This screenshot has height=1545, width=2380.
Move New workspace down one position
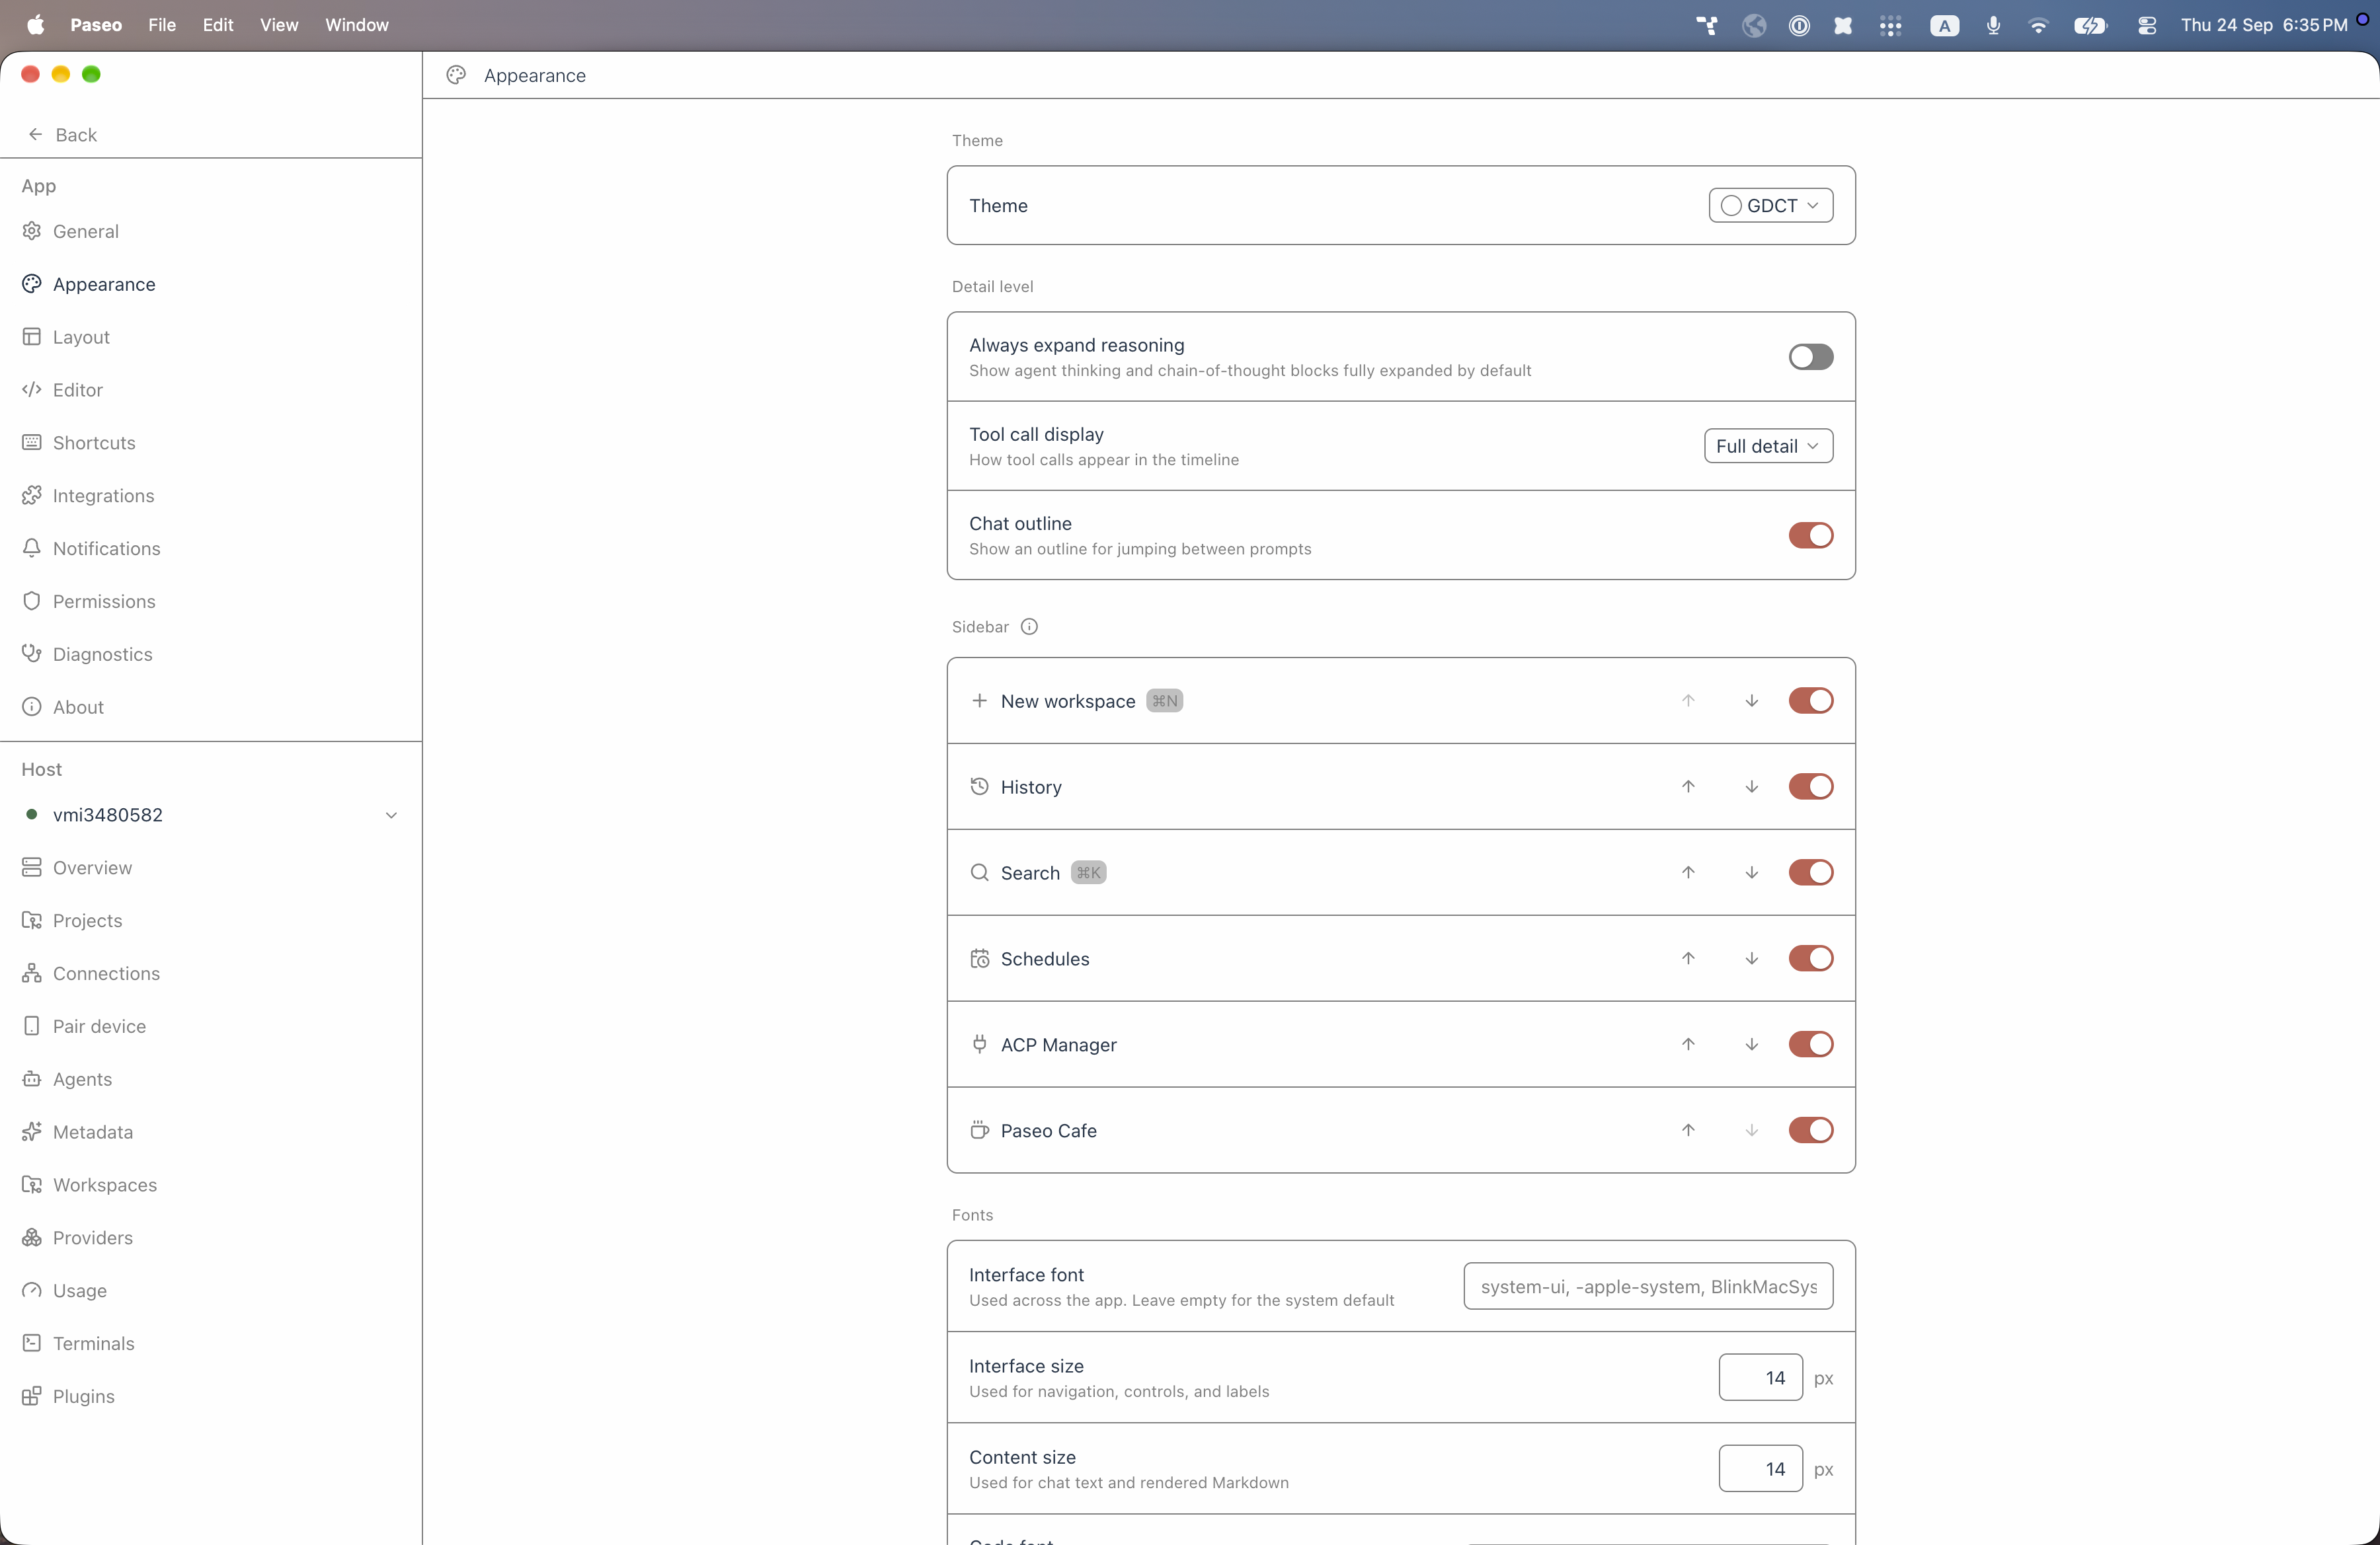tap(1752, 700)
